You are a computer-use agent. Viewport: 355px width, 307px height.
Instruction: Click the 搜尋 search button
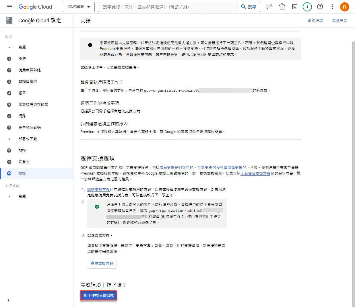point(249,7)
